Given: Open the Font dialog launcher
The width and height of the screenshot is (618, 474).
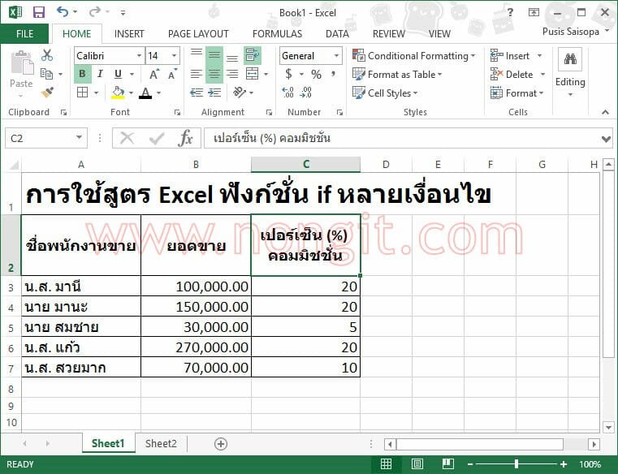Looking at the screenshot, I should 177,113.
